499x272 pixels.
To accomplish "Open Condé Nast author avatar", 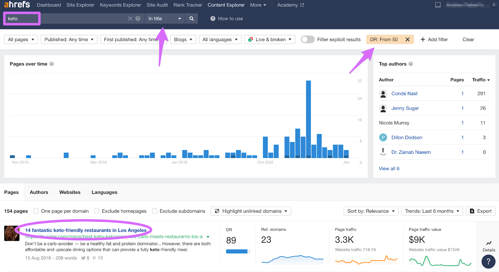I will [x=383, y=93].
